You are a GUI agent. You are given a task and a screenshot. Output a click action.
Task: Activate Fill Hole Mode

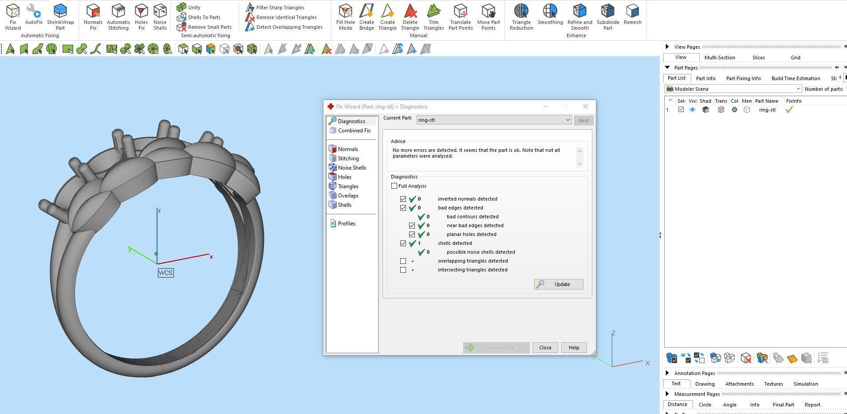click(345, 17)
